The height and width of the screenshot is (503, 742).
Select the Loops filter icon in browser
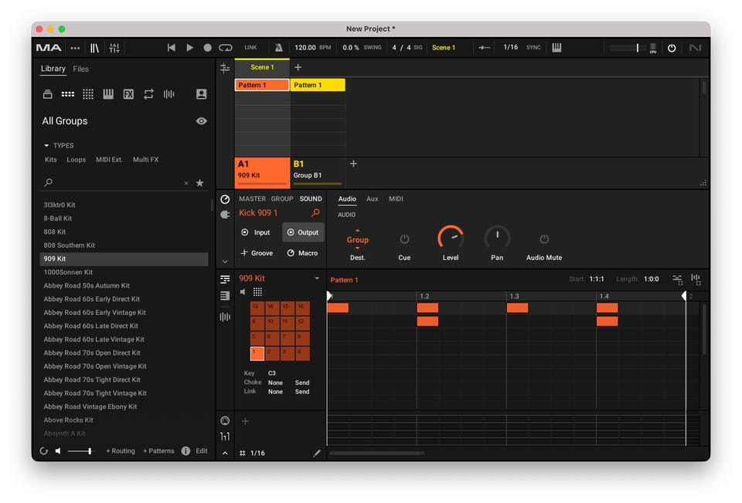(148, 94)
